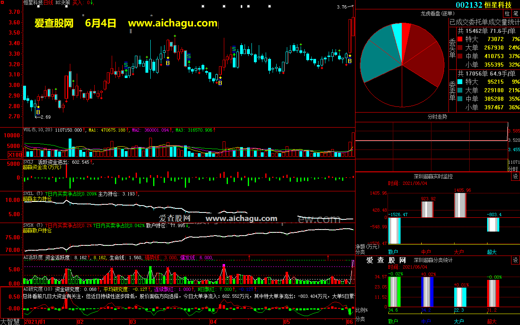The height and width of the screenshot is (325, 520).
Task: Select the 深圳超赢分类统计 panel title
Action: [x=433, y=260]
